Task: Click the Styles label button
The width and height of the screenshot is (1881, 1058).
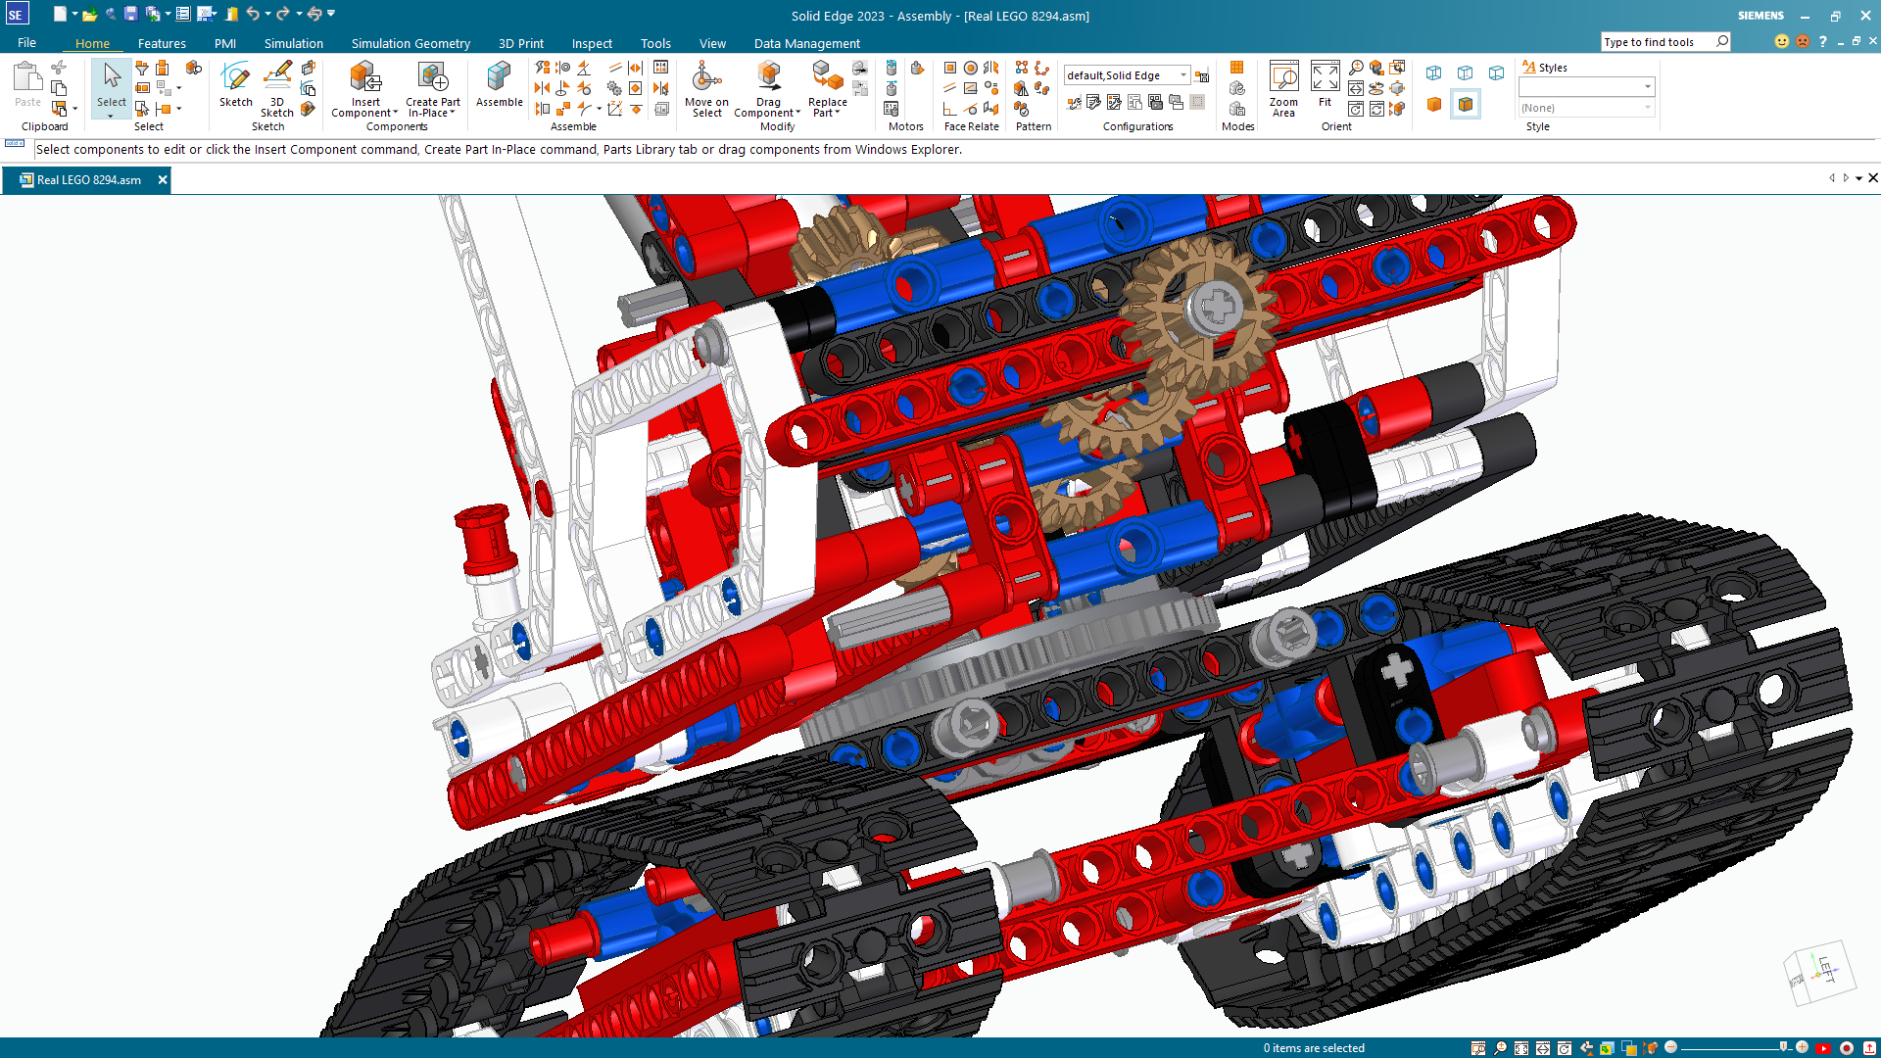Action: 1544,68
